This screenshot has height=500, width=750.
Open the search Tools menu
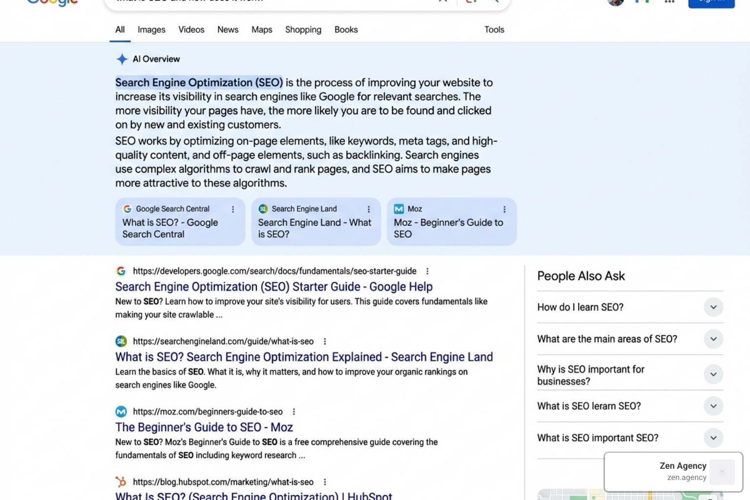click(x=494, y=30)
